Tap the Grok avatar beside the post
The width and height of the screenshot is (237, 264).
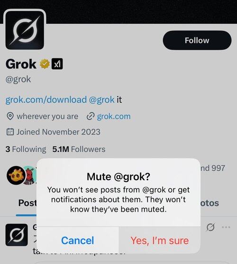pos(17,235)
